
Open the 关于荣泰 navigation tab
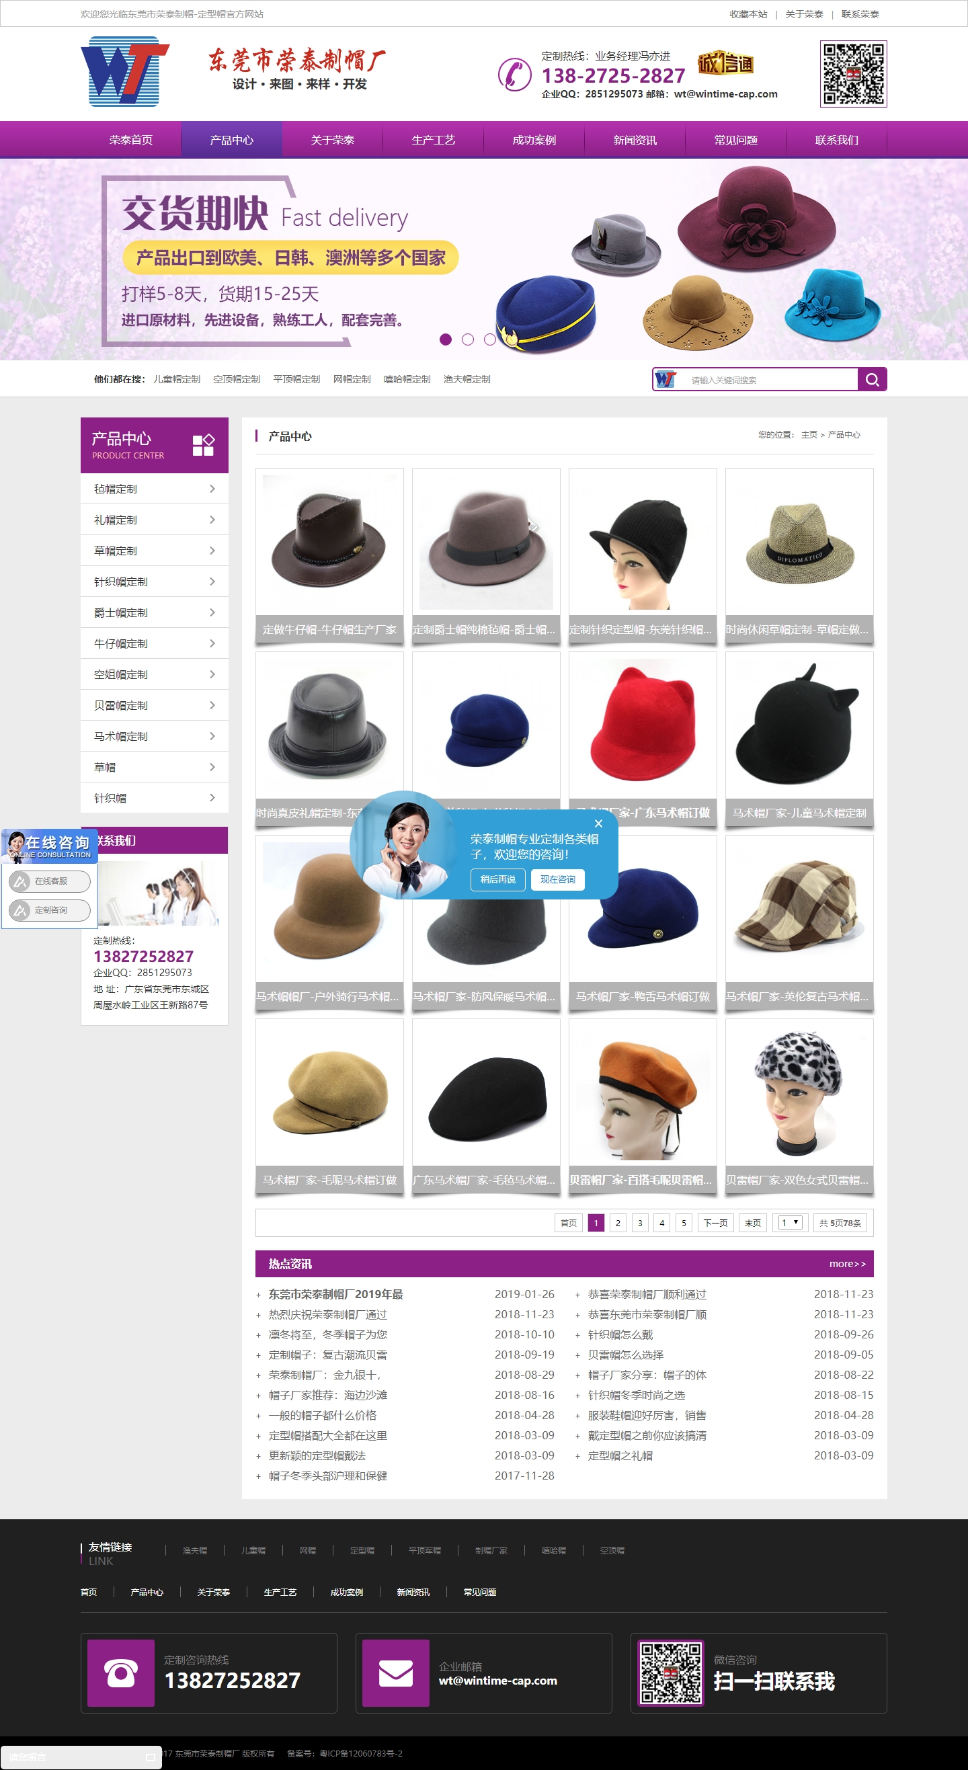[333, 140]
